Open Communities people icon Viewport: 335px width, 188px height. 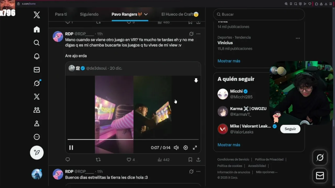coord(37,110)
